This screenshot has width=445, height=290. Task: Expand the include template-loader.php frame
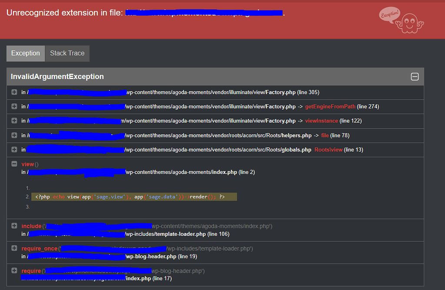click(x=14, y=226)
